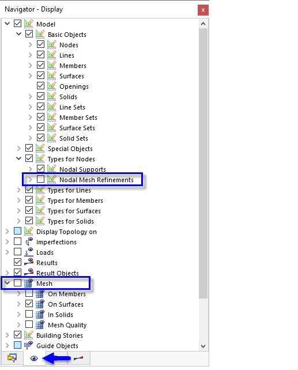
Task: Expand the Nodes tree item
Action: (x=30, y=44)
